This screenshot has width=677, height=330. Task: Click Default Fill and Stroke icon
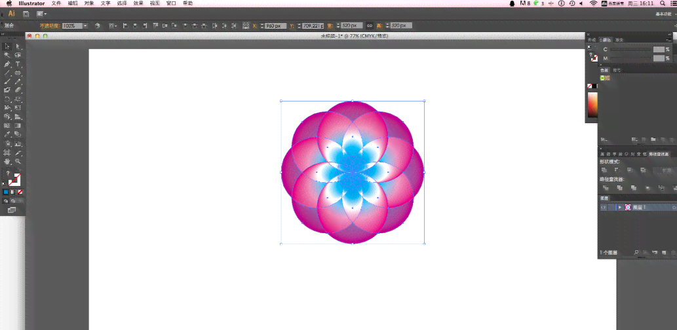tap(5, 184)
